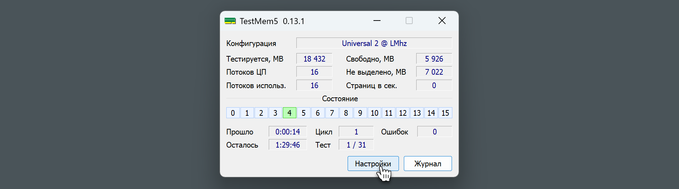This screenshot has height=189, width=679.
Task: Click thread status cell 12
Action: pyautogui.click(x=402, y=113)
